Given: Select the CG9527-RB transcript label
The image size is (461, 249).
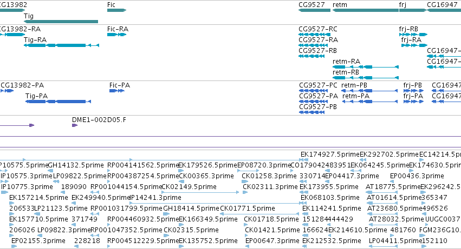Looking at the screenshot, I should 317,51.
